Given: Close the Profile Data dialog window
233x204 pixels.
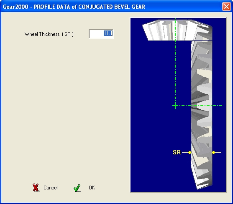Looking at the screenshot, I should coord(226,7).
